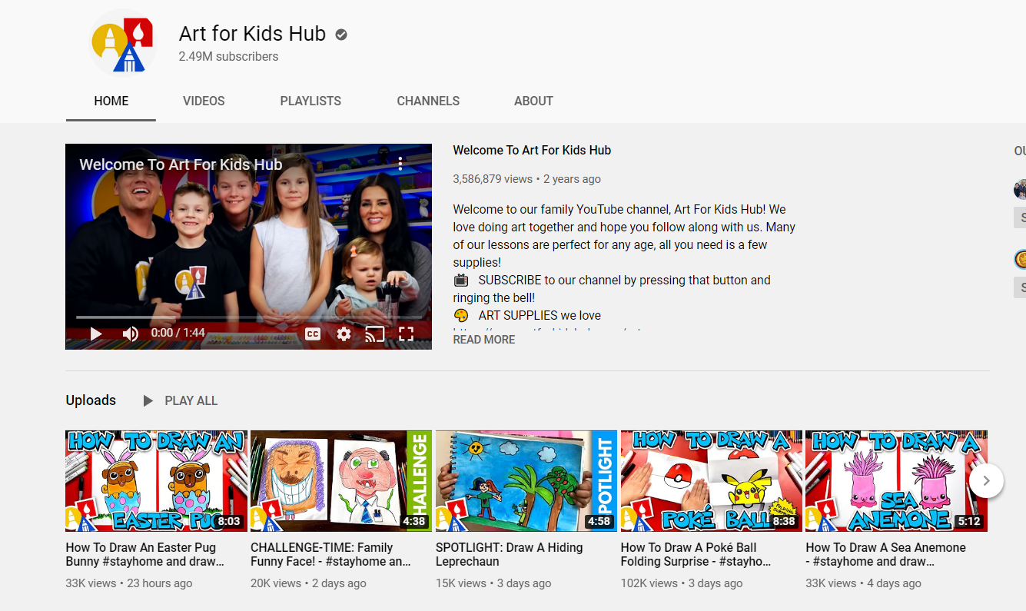Viewport: 1026px width, 611px height.
Task: Click the 33K views • 4 days ago text
Action: [863, 583]
